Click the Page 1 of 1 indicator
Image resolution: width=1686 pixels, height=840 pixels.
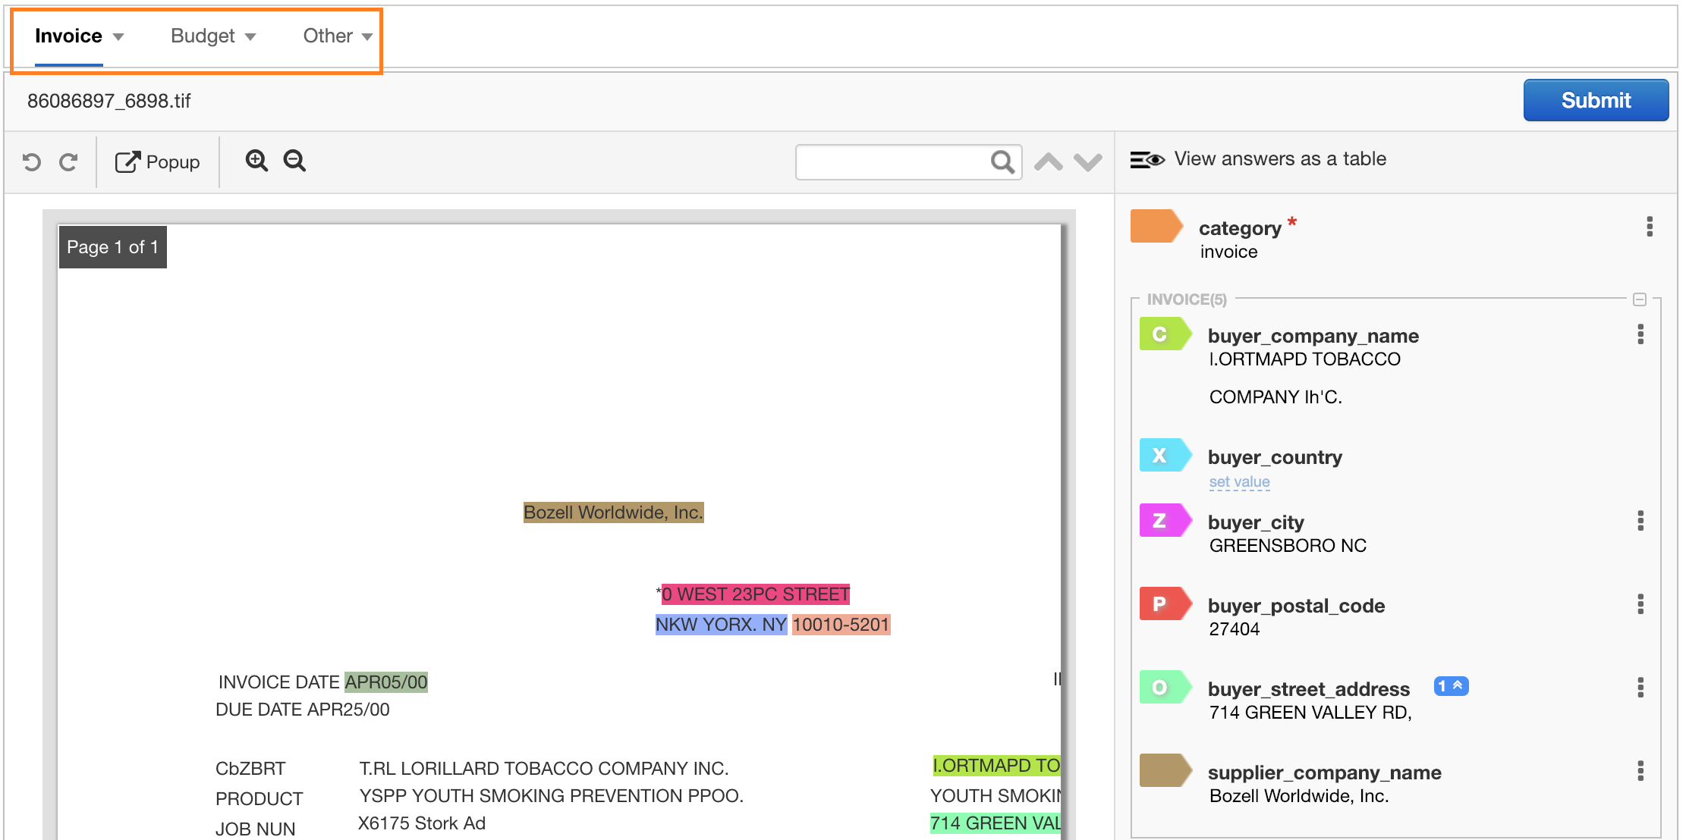[112, 247]
